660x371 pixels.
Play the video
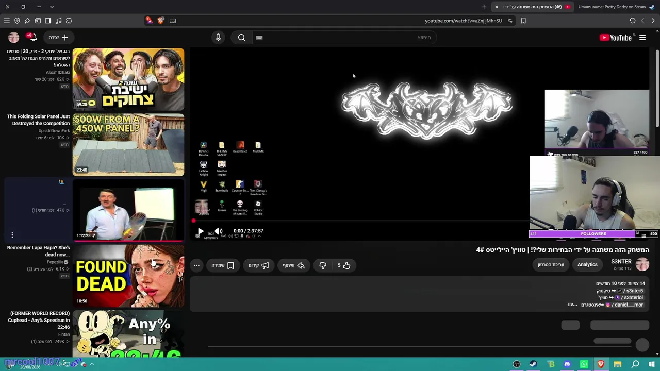(x=201, y=231)
